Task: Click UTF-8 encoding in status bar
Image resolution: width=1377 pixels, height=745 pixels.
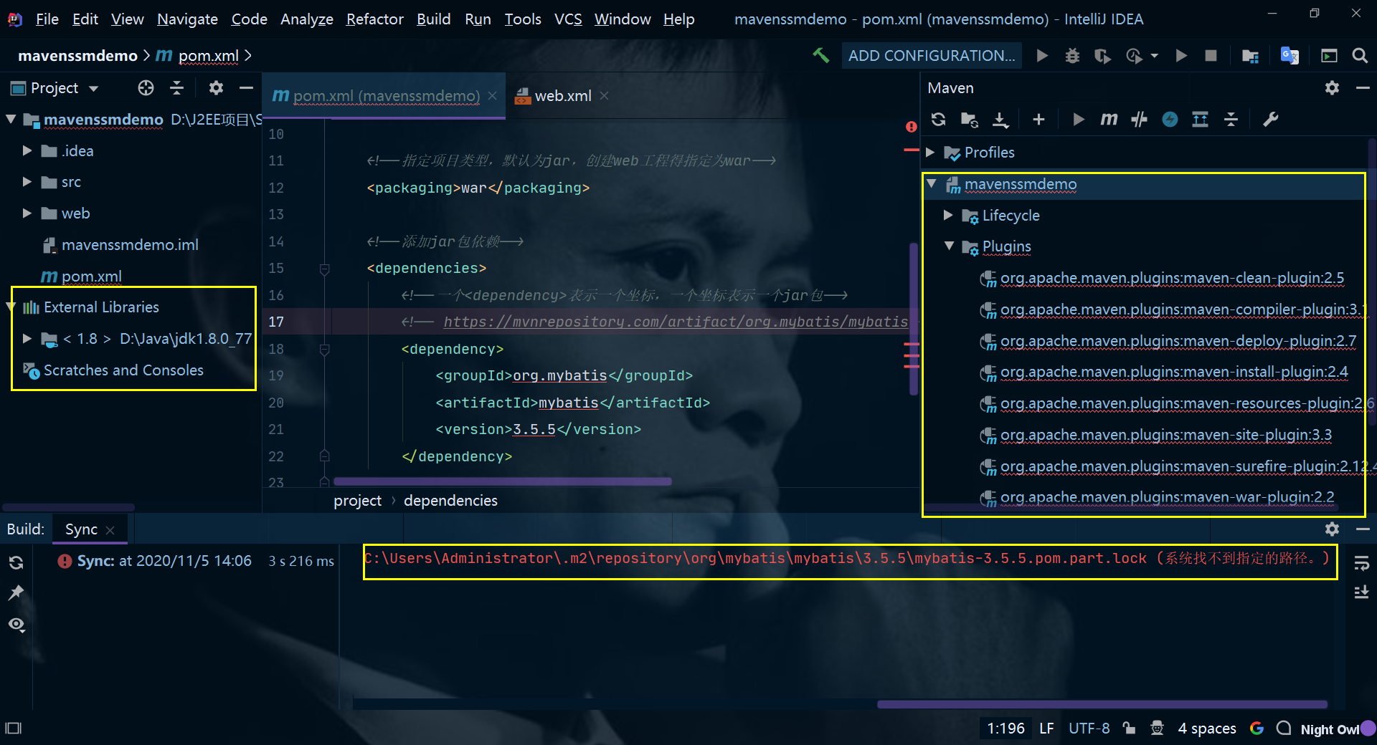Action: tap(1089, 729)
